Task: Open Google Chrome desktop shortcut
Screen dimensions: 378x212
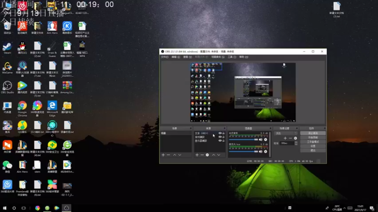Action: [x=22, y=109]
